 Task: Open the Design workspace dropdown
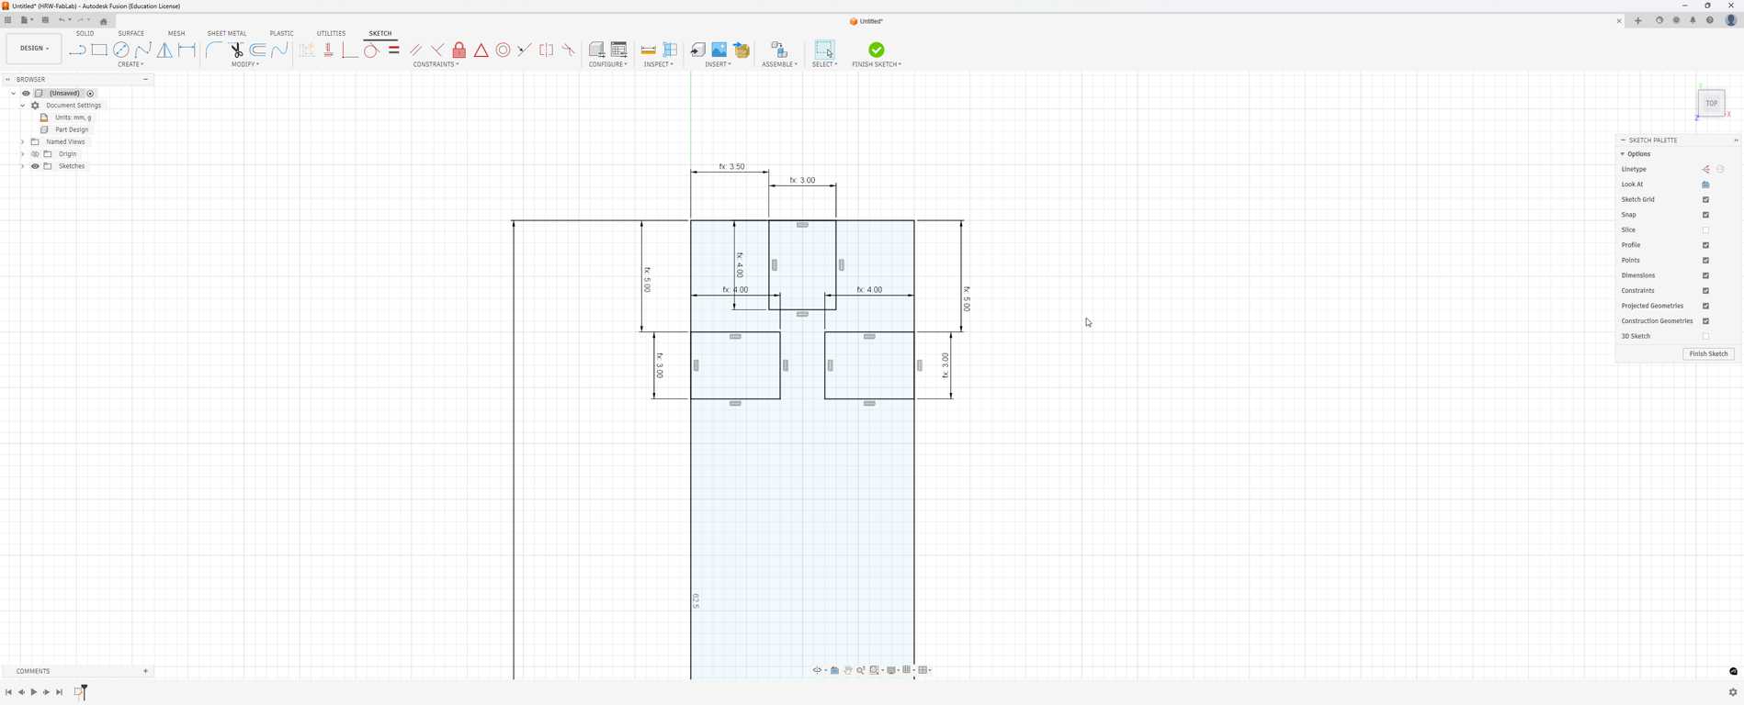(34, 49)
